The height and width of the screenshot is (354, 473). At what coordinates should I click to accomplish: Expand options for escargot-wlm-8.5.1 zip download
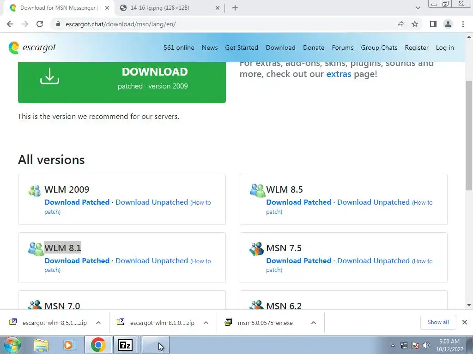98,323
